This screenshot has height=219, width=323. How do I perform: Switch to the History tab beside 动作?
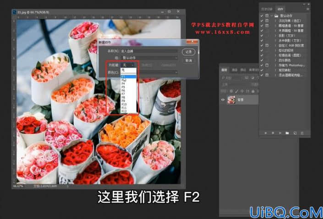267,9
